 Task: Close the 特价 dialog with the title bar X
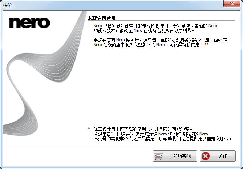232,4
